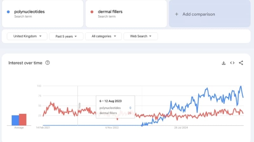Click the 75 y-axis label
254x142 pixels.
pyautogui.click(x=40, y=96)
